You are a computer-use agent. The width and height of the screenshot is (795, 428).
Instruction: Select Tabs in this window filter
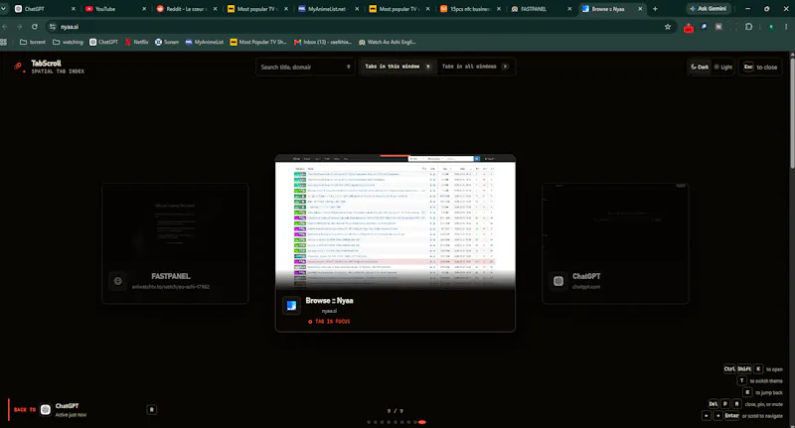(397, 67)
